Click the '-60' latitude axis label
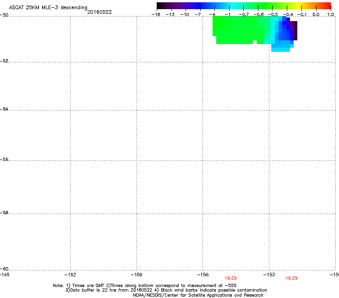The width and height of the screenshot is (339, 298). 4,269
